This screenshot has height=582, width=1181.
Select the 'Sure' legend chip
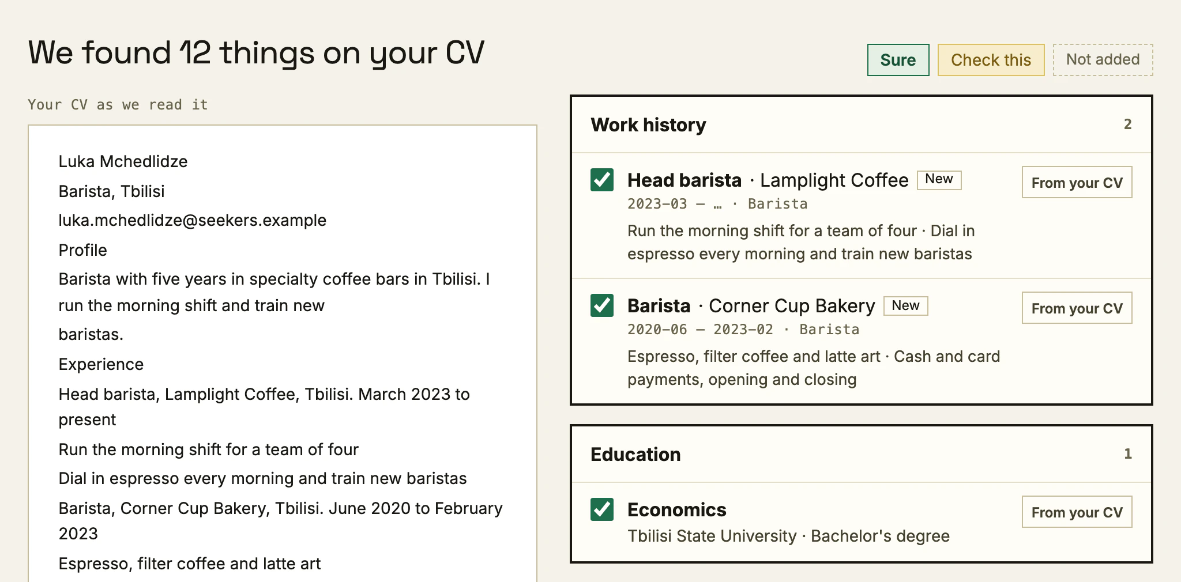[898, 60]
